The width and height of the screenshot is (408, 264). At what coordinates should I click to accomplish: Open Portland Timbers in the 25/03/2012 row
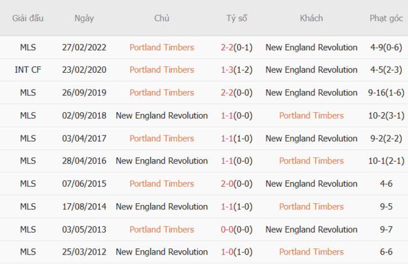(311, 251)
